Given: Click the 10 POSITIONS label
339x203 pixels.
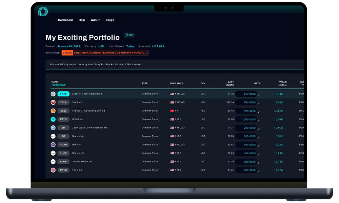Looking at the screenshot, I should [x=58, y=85].
